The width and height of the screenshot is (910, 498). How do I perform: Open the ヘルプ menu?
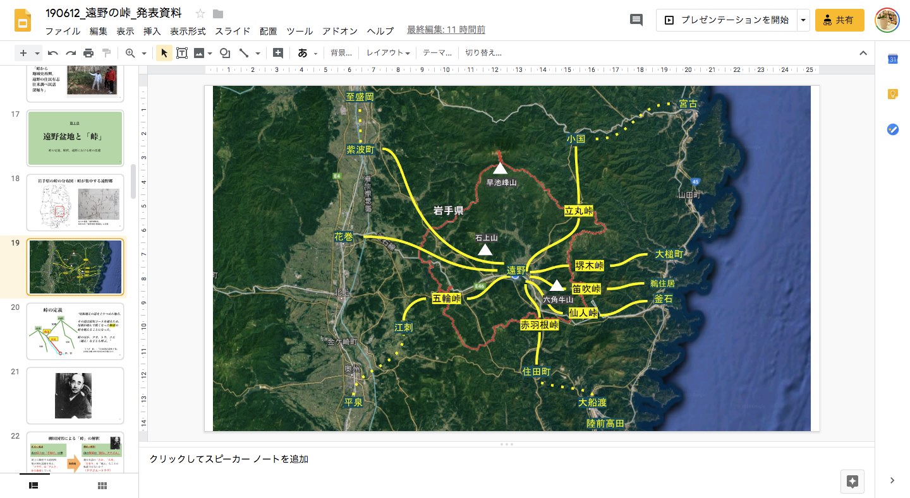(380, 31)
